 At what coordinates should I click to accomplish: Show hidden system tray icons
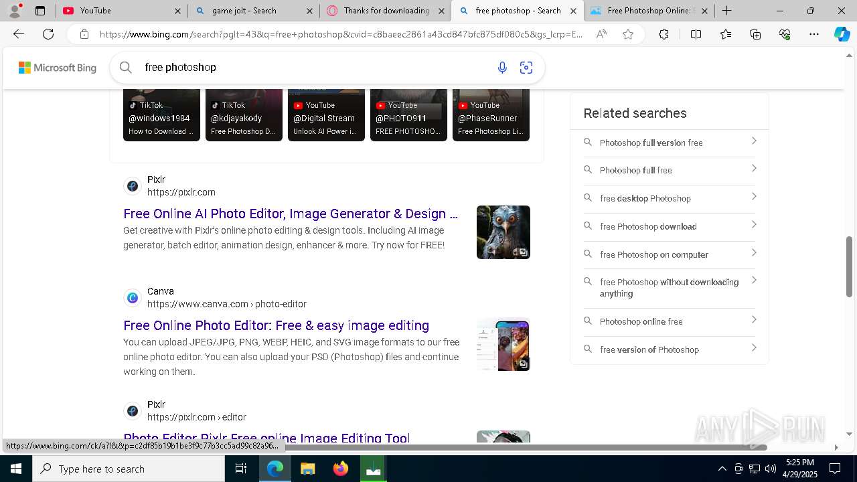[x=722, y=469]
